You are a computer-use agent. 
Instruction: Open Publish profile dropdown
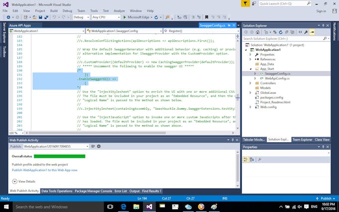(x=56, y=146)
